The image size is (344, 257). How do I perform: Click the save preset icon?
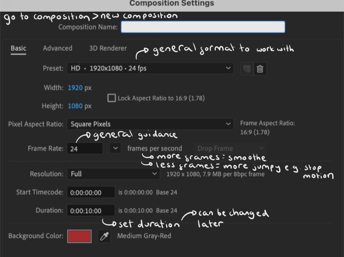tap(247, 69)
